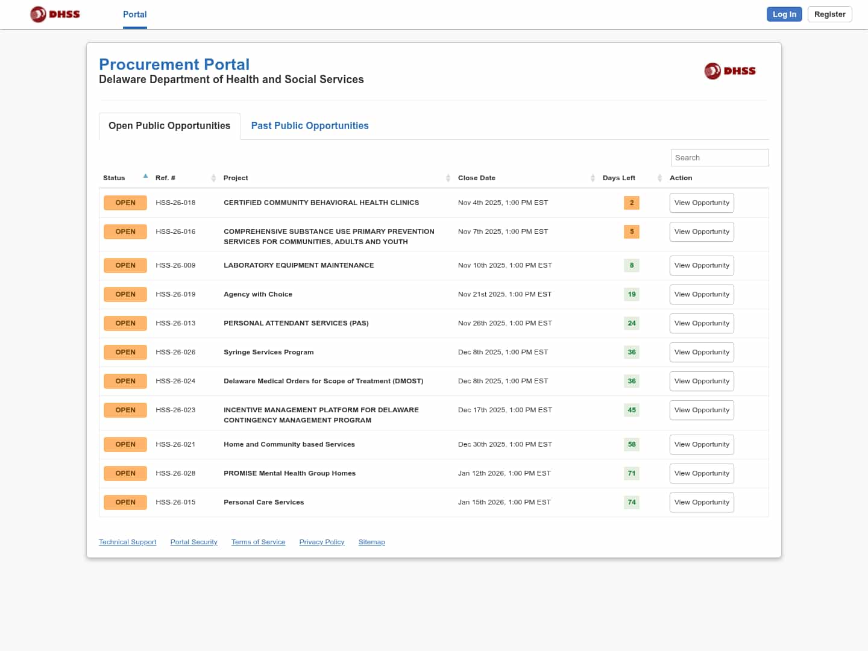868x651 pixels.
Task: Click the OPEN status badge for HSS-26-018
Action: [x=125, y=203]
